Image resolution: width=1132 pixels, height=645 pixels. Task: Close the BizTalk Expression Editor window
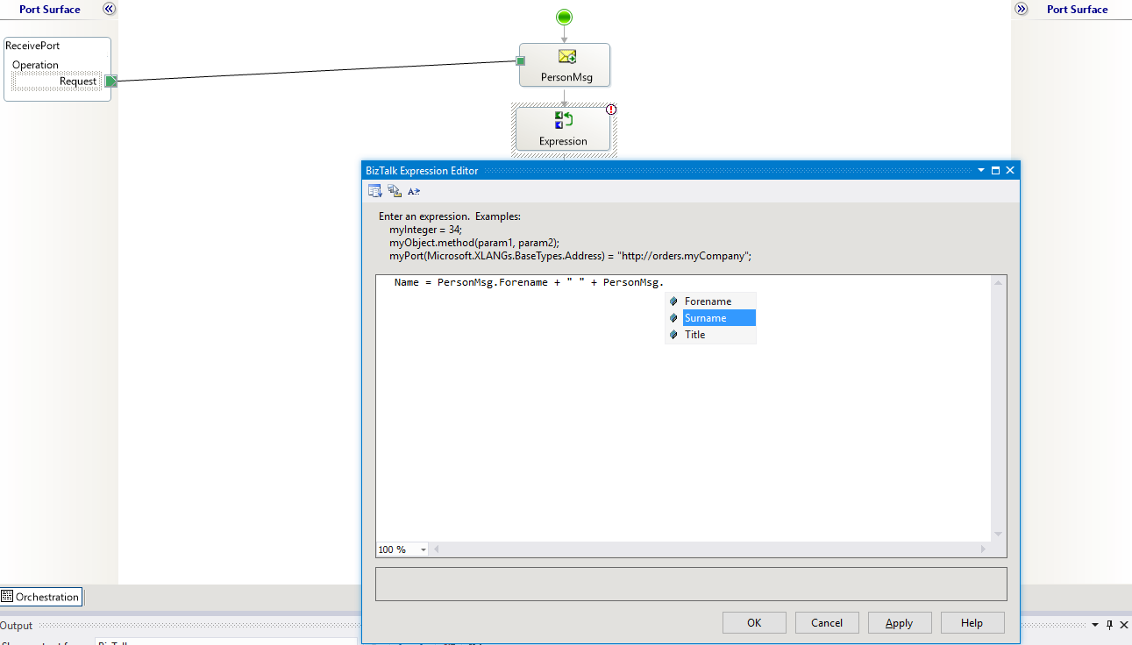coord(1010,170)
